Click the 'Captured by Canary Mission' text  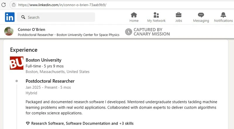152,32
